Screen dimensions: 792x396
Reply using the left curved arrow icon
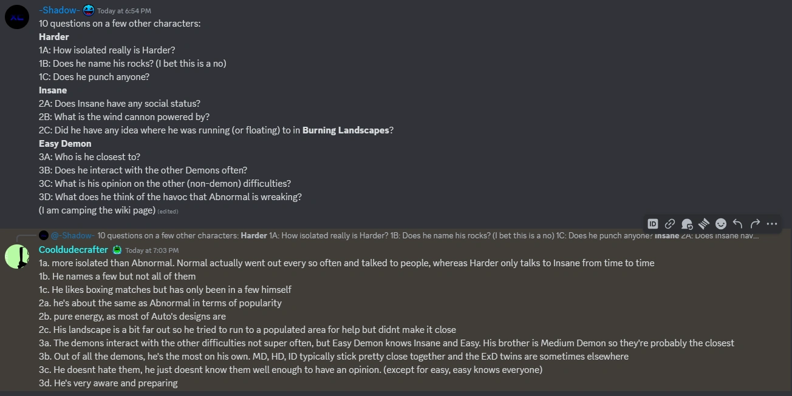coord(738,223)
